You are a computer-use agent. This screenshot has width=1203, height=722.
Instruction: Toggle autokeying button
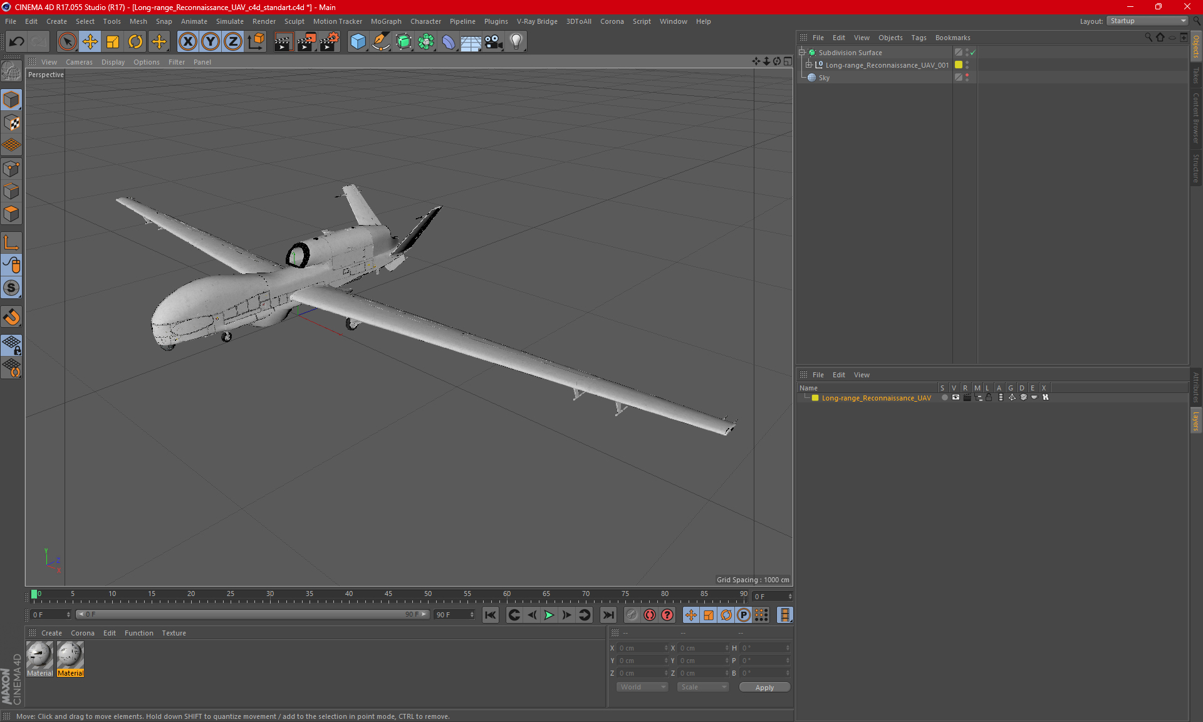click(x=650, y=615)
